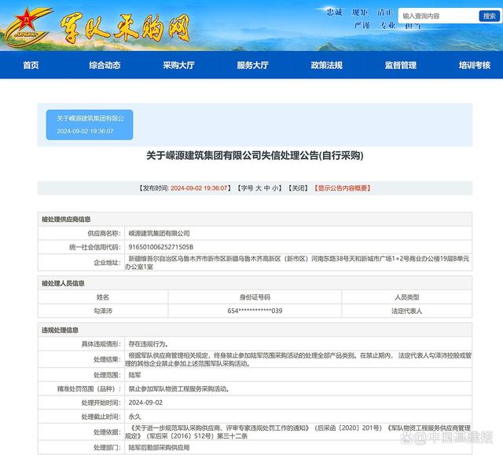Select 政策法规 policies and regulations

click(x=326, y=65)
